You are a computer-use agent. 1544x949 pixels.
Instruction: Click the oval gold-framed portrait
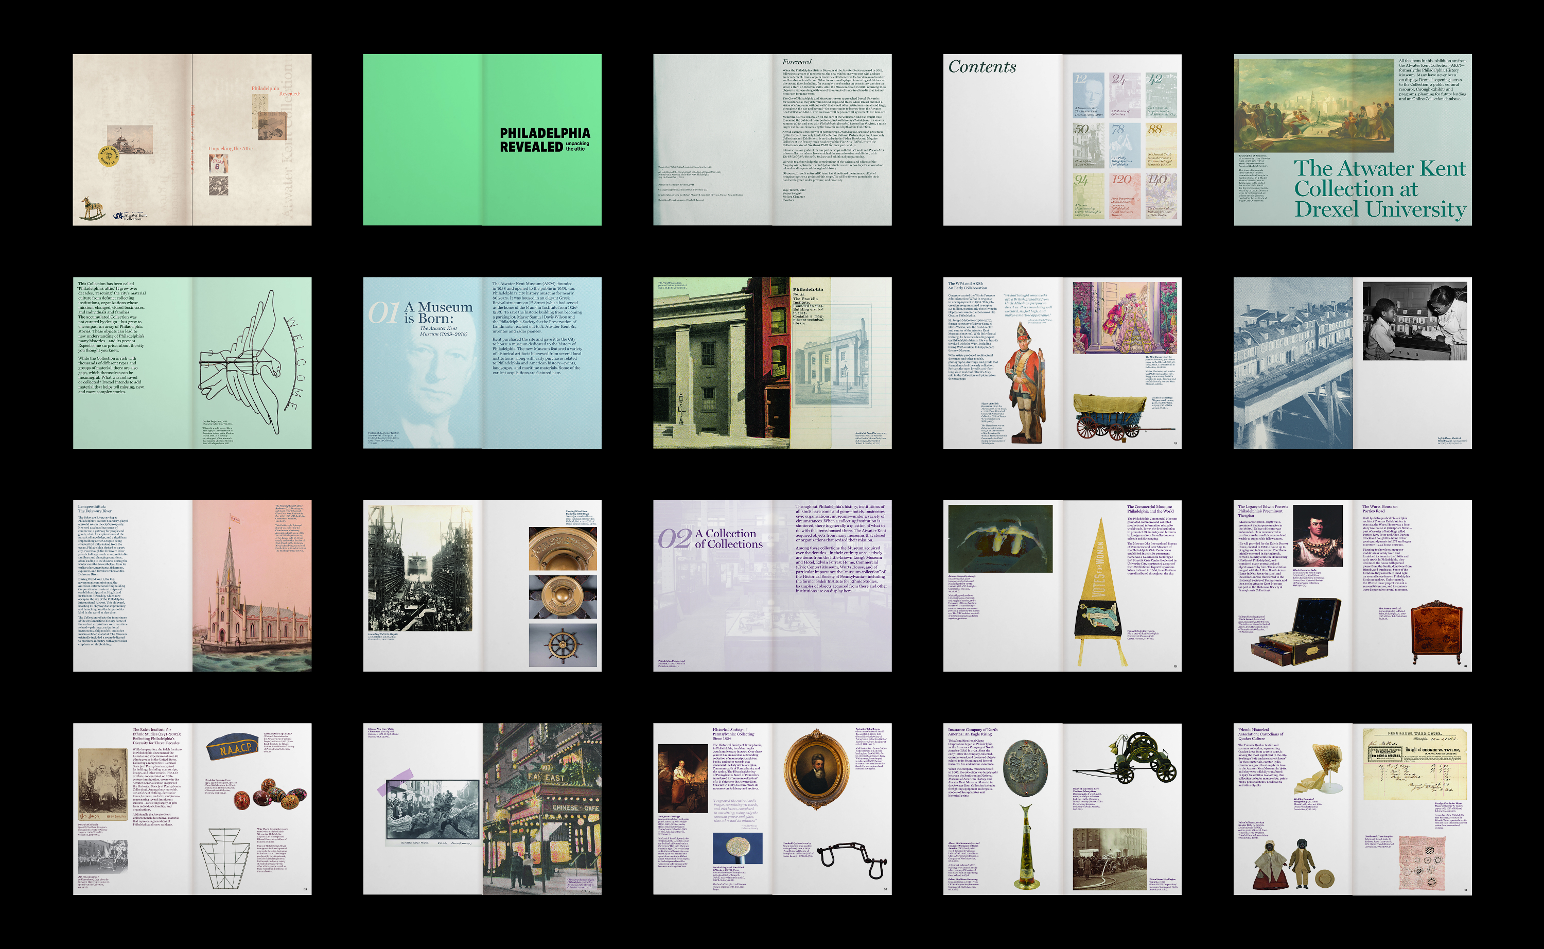[x=815, y=769]
